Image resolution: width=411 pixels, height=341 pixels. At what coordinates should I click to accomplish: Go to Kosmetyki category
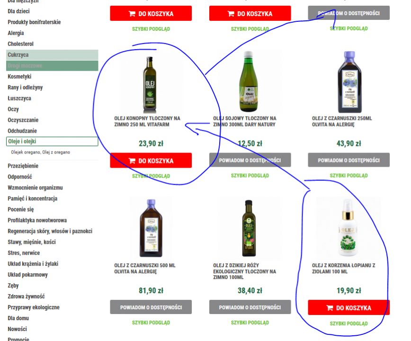pos(19,77)
